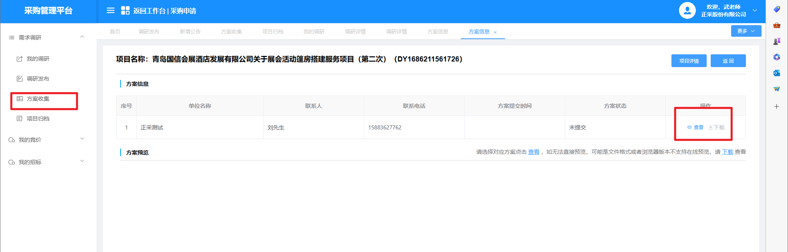Open the briefcase icon in browser sidebar

click(x=777, y=25)
